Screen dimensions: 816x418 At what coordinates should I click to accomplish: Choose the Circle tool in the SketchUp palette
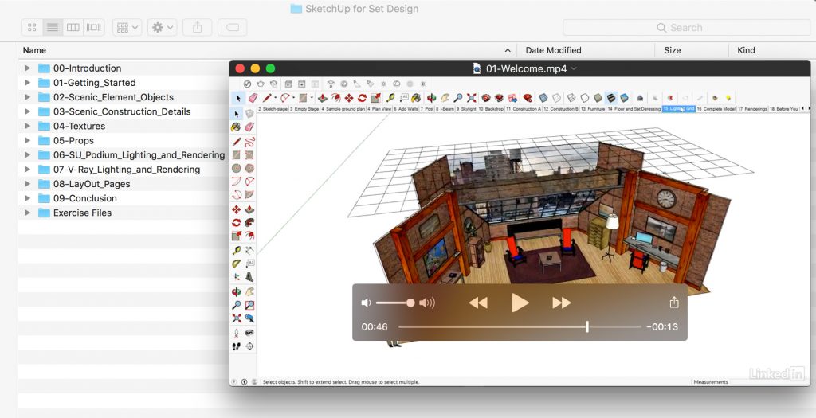coord(236,169)
